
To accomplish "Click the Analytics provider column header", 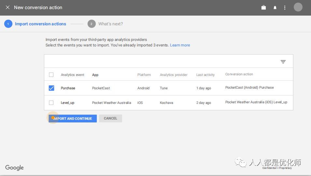I will coord(174,75).
